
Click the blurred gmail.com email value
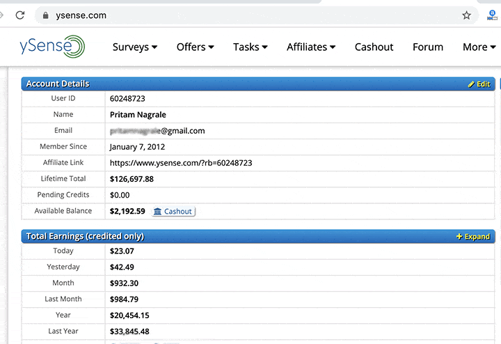coord(157,131)
